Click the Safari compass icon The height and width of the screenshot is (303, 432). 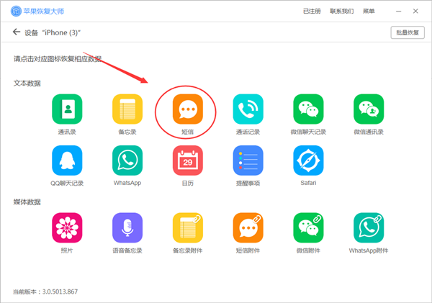click(x=308, y=160)
